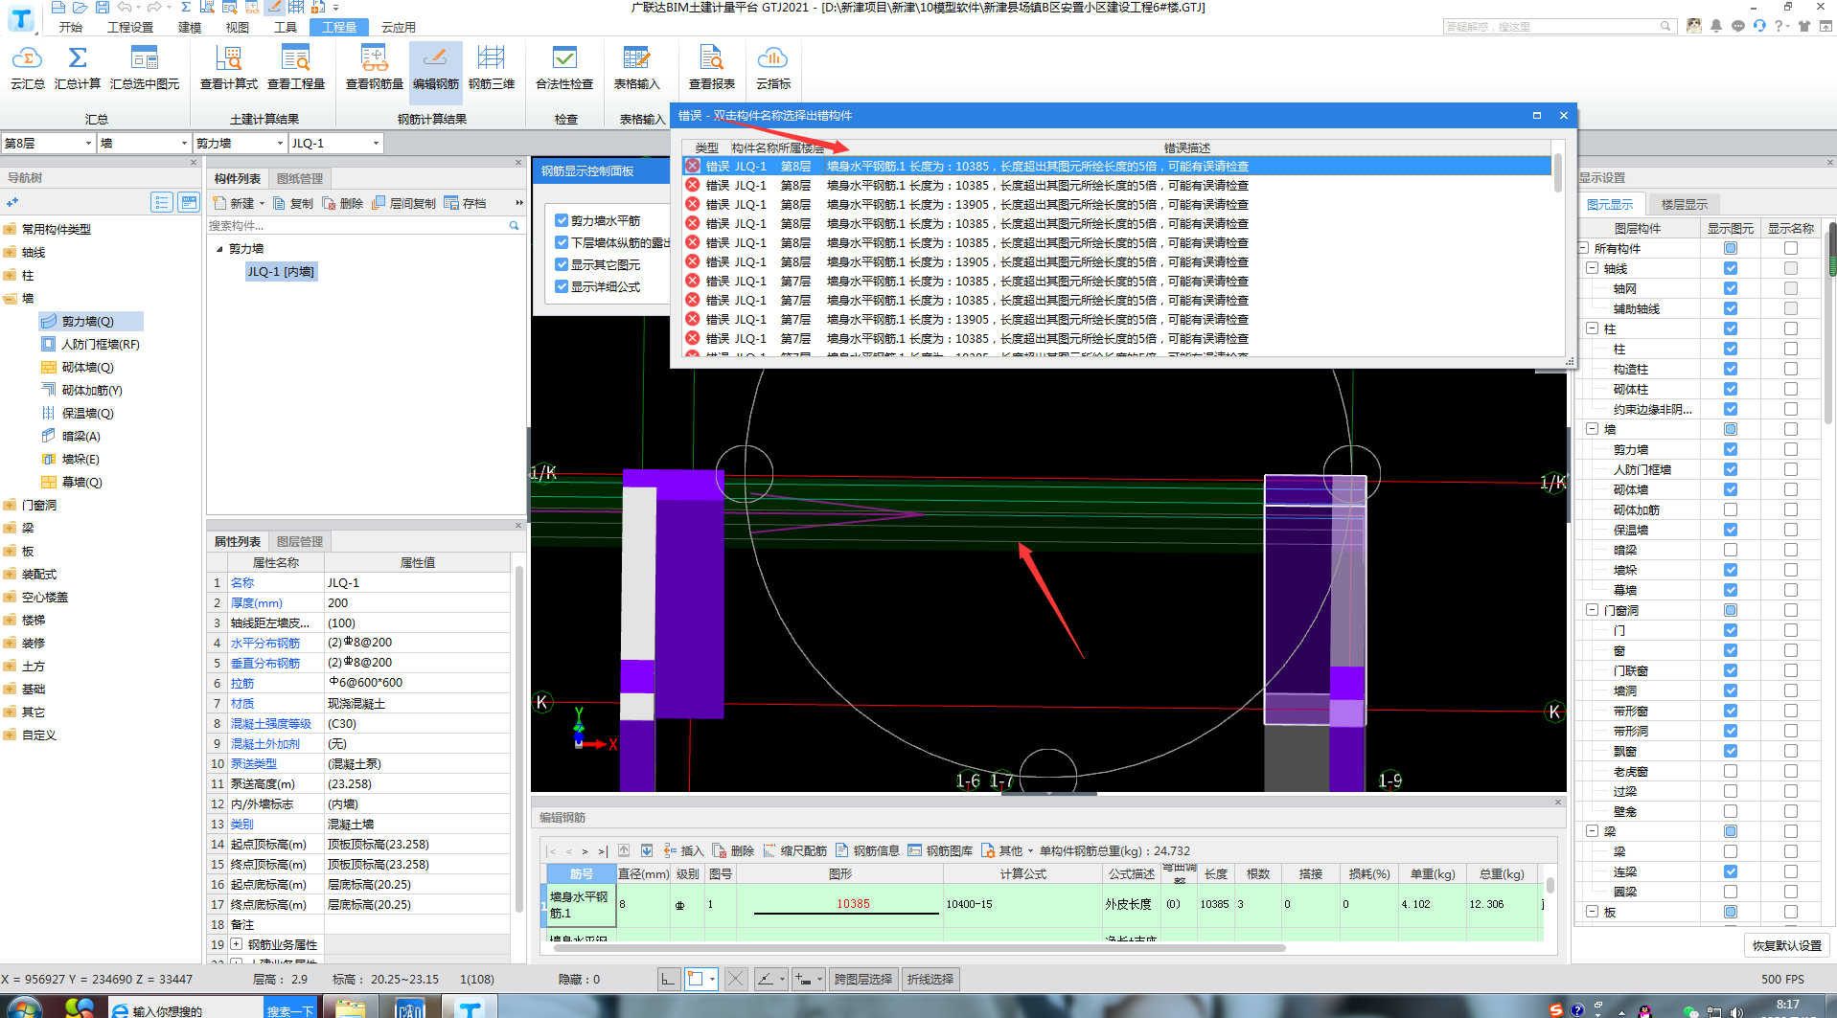Click the 汇总计算 sigma icon
The image size is (1837, 1018).
point(78,67)
